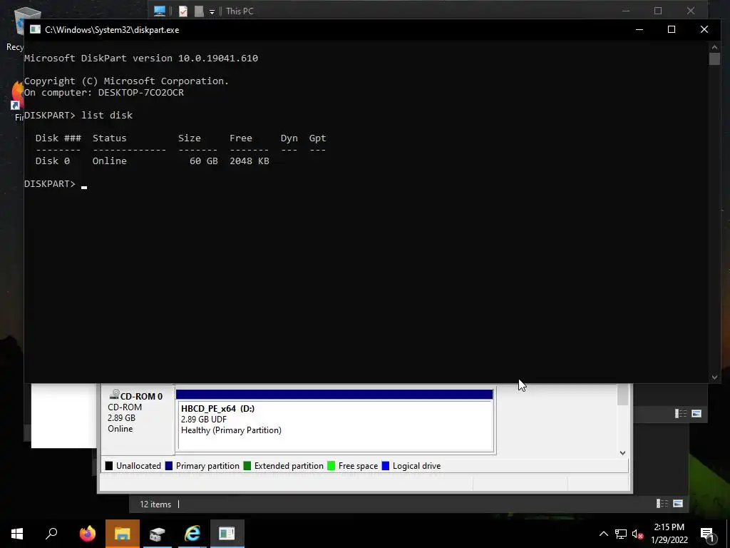The height and width of the screenshot is (548, 730).
Task: Click the diskpart console scrollbar down arrow
Action: tap(714, 377)
